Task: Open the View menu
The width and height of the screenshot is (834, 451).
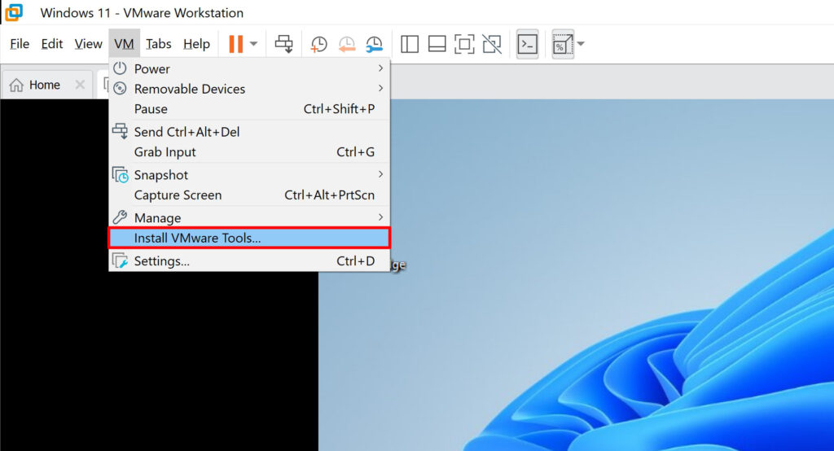Action: pos(88,44)
